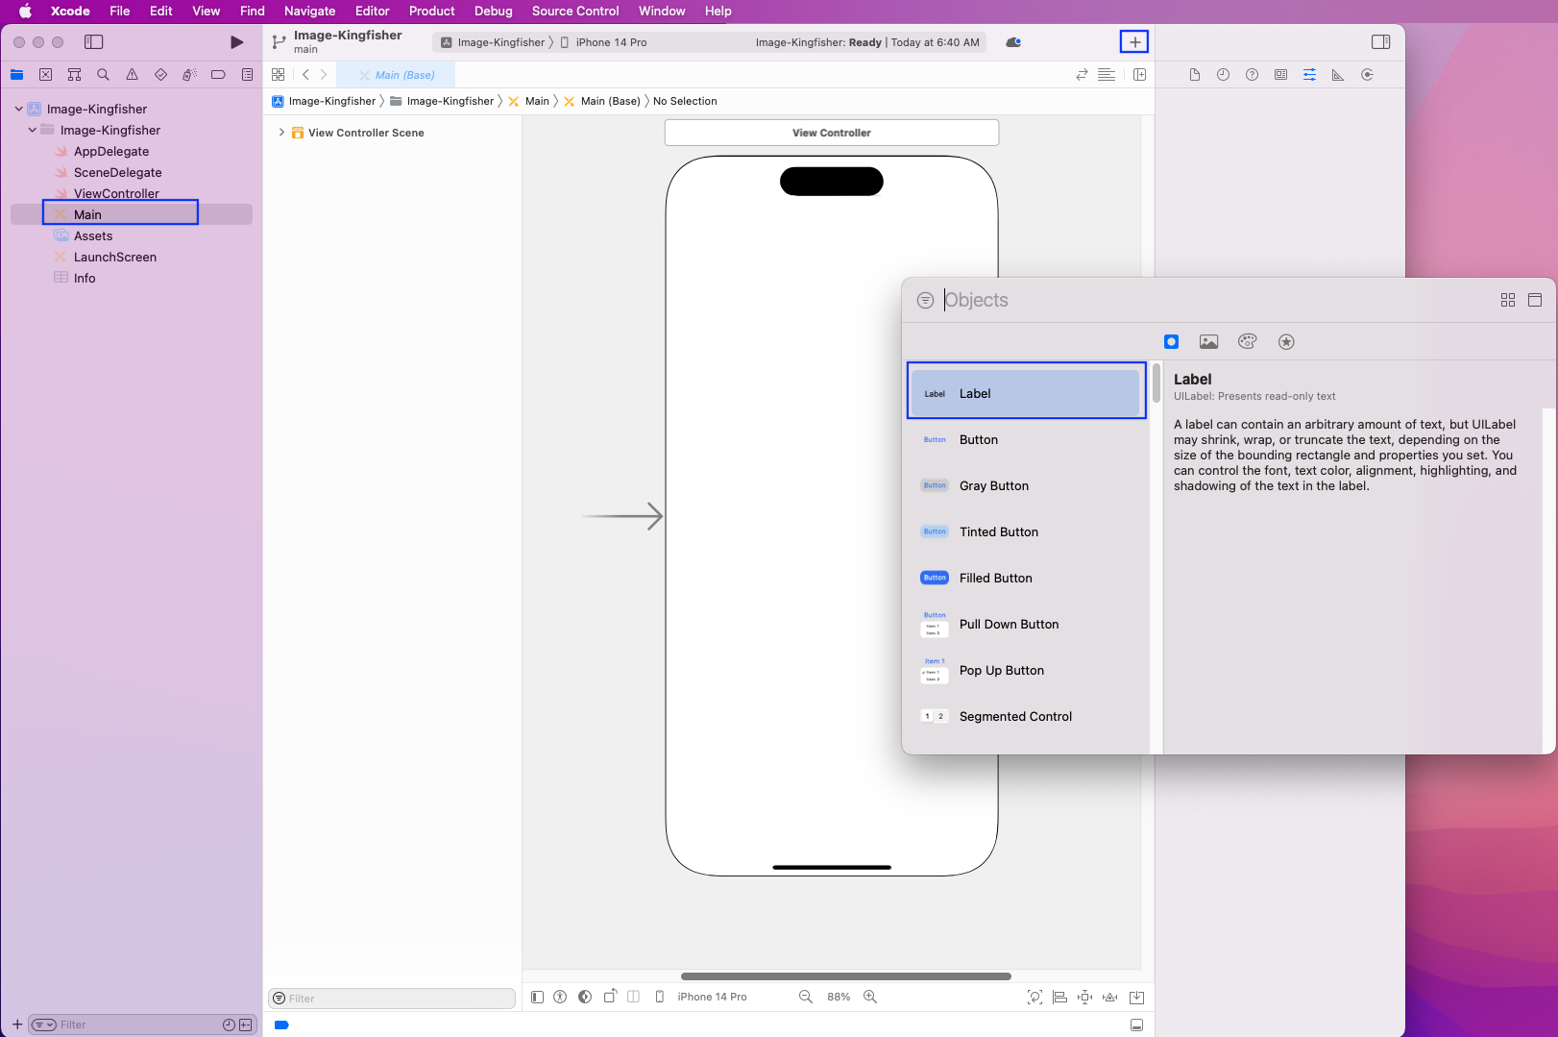Open the Source Control menu

coord(575,11)
